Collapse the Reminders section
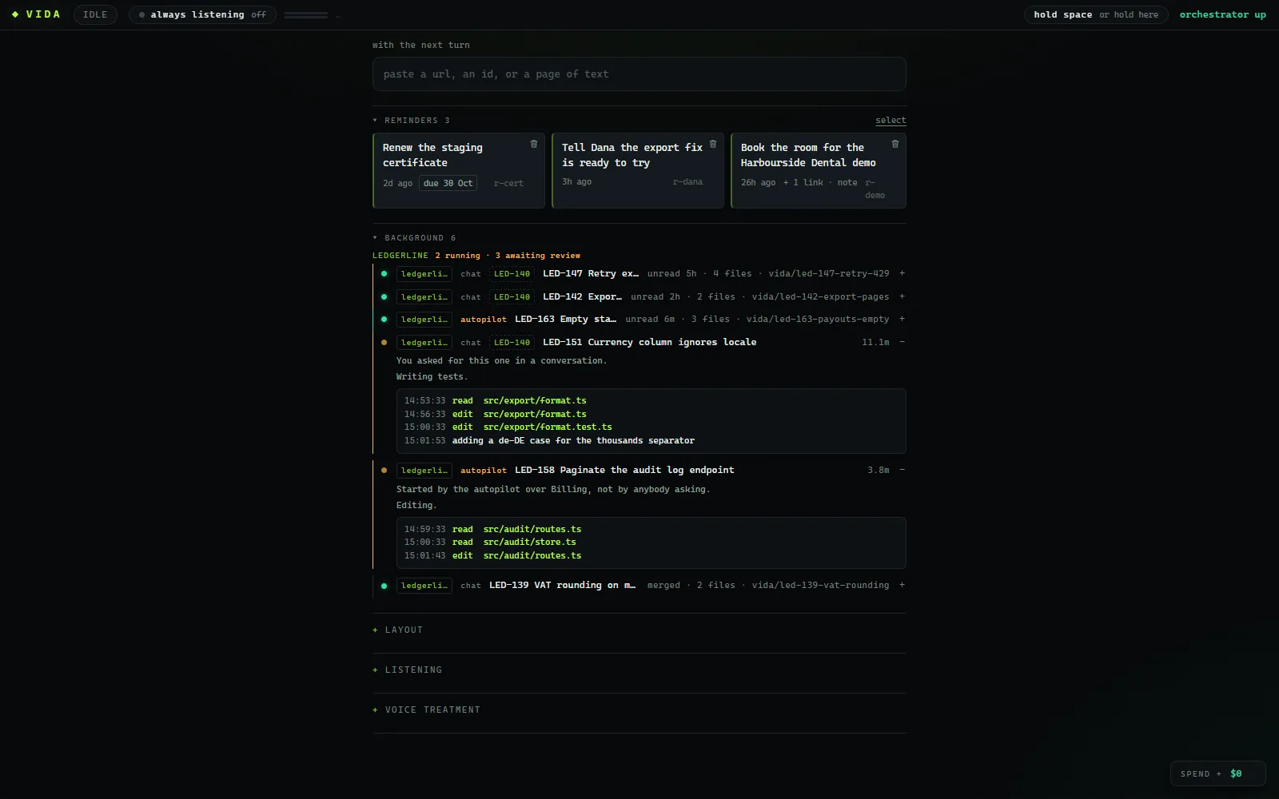Image resolution: width=1279 pixels, height=799 pixels. point(411,121)
